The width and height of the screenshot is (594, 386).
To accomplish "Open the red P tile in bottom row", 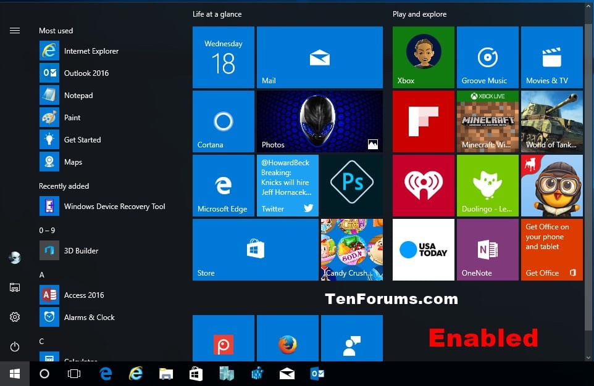I will coord(224,339).
